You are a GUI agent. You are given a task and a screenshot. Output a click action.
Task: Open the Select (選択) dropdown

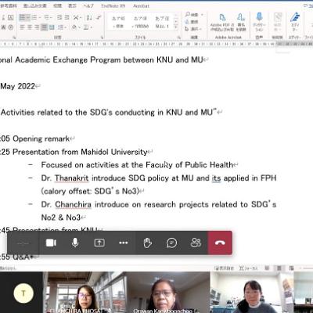(193, 29)
